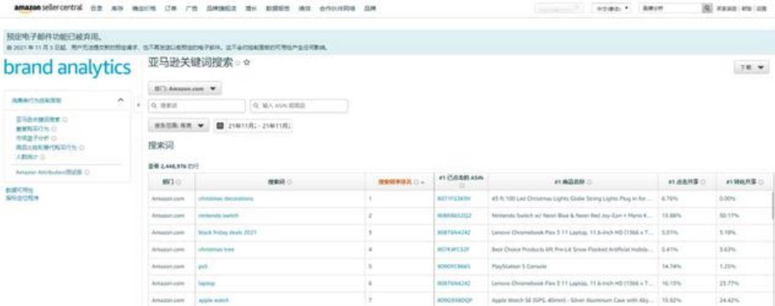775x306 pixels.
Task: Click info icon under #1 已点击的 ASIN header
Action: (x=461, y=185)
